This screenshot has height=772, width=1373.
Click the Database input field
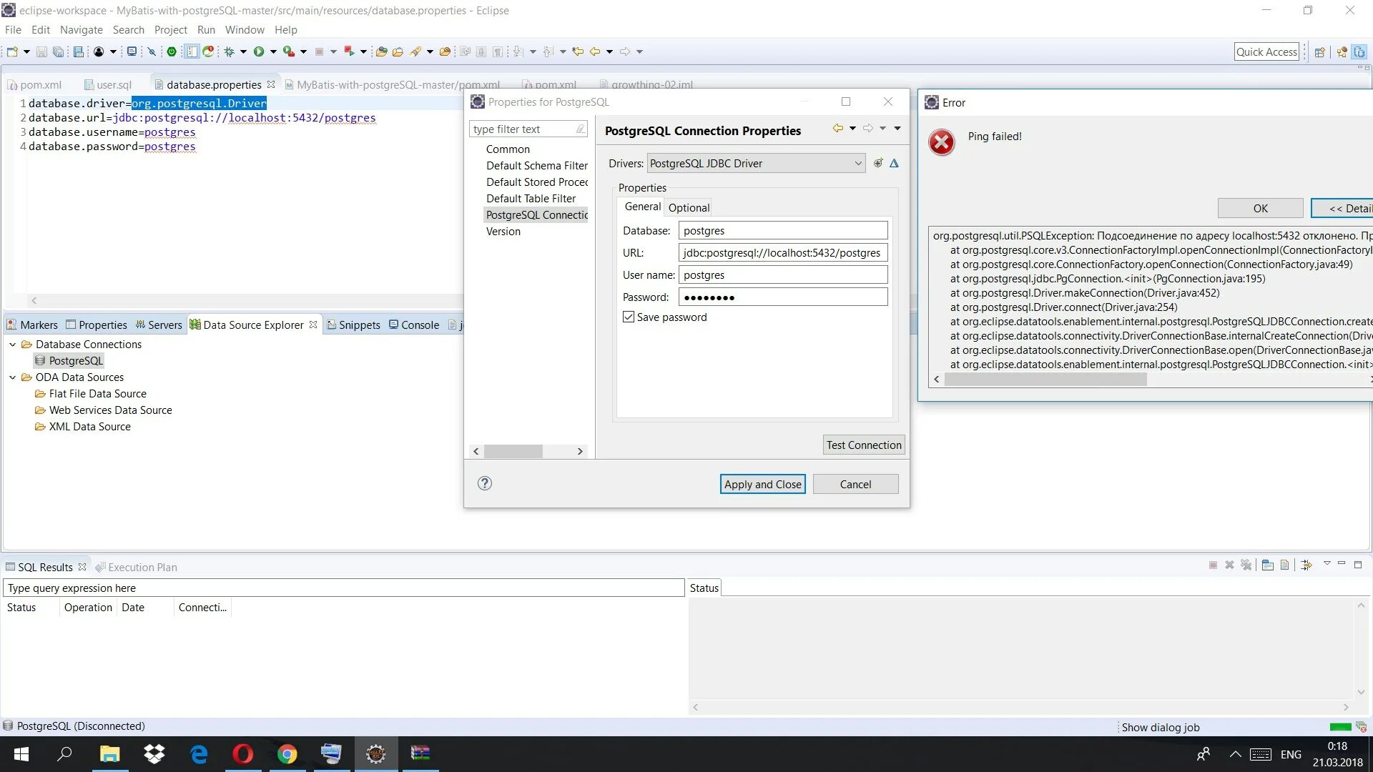tap(783, 230)
